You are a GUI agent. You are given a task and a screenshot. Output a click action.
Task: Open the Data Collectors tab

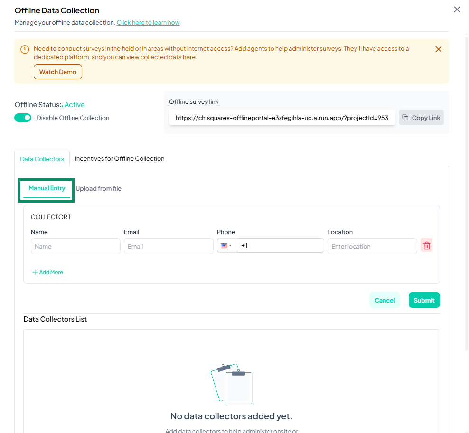coord(42,159)
